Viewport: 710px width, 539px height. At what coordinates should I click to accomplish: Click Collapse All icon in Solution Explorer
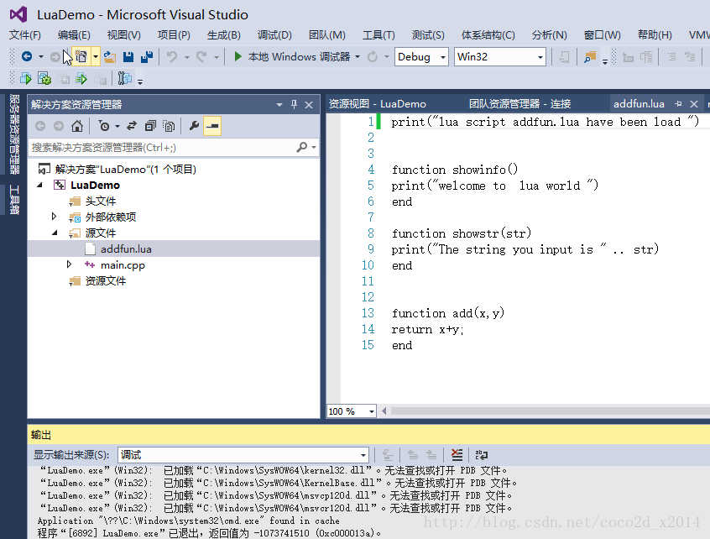(x=150, y=126)
